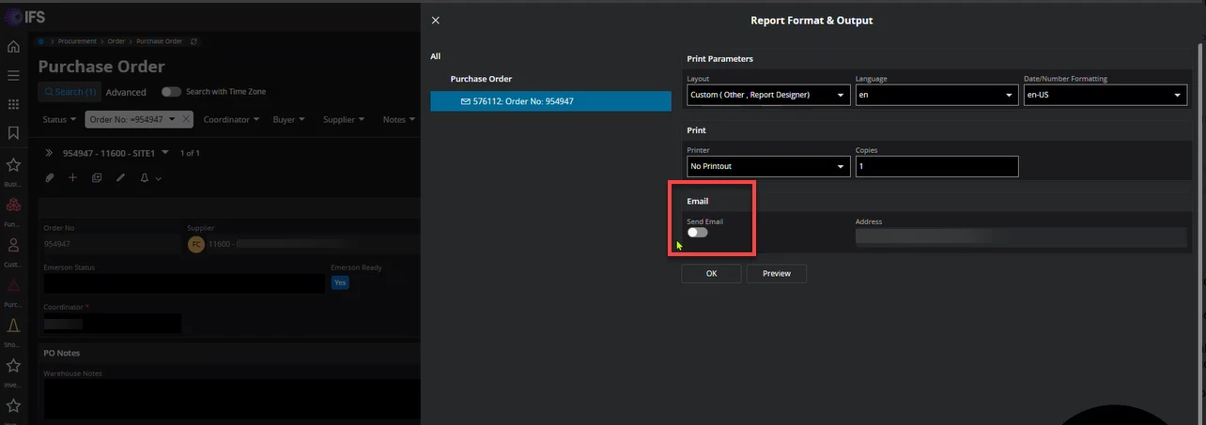
Task: Open the Sho... yellow cone shortcut
Action: (x=13, y=326)
